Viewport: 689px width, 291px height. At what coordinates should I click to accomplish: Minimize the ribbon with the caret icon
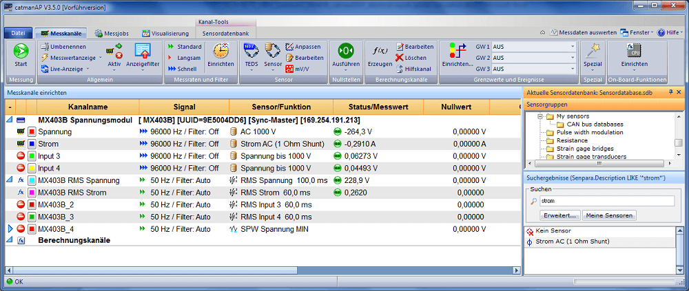pos(542,32)
